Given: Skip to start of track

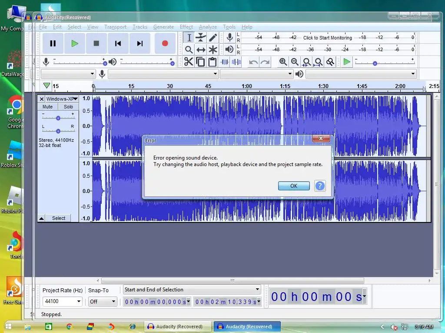Looking at the screenshot, I should [118, 43].
